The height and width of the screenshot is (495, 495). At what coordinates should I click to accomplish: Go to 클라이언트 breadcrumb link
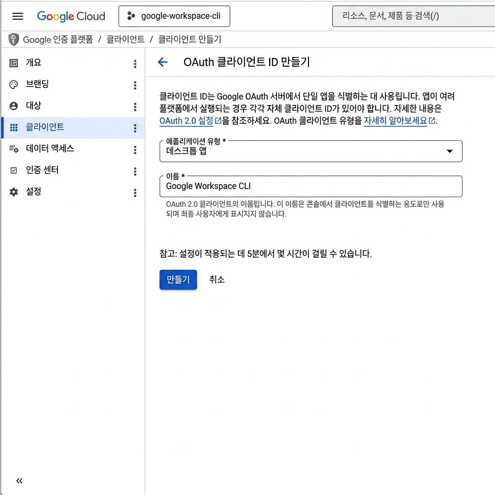(x=126, y=40)
